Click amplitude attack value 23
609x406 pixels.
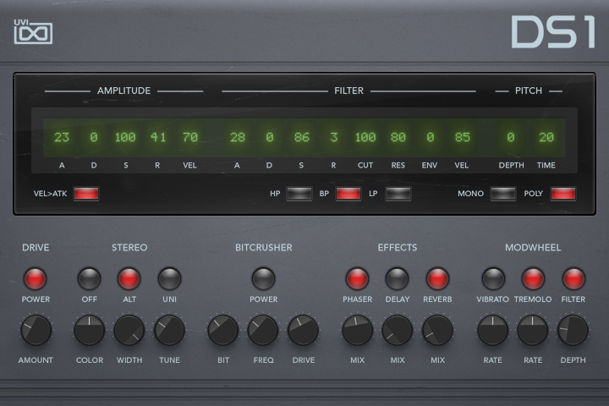pyautogui.click(x=62, y=137)
